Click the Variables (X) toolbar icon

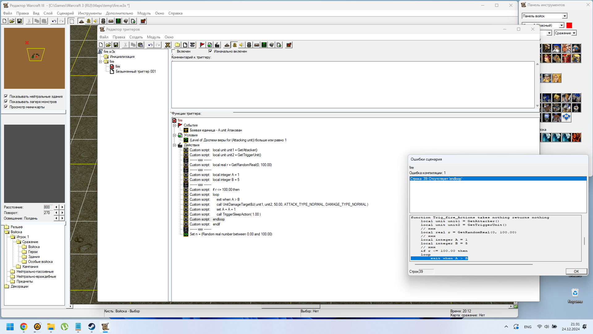(x=168, y=45)
